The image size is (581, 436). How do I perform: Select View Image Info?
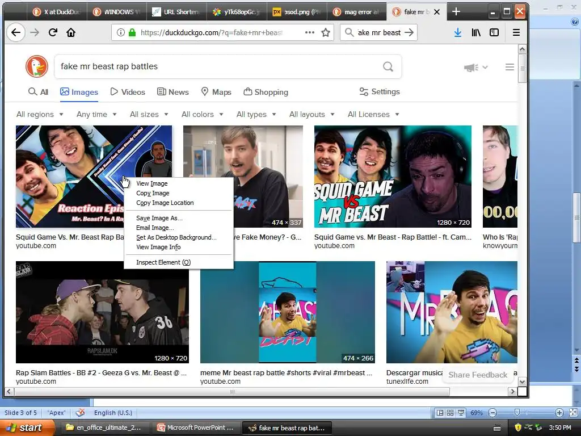179,247
